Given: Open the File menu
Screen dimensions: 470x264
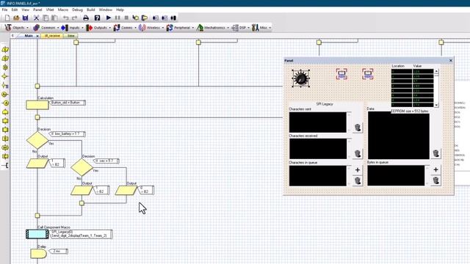Looking at the screenshot, I should pos(5,10).
